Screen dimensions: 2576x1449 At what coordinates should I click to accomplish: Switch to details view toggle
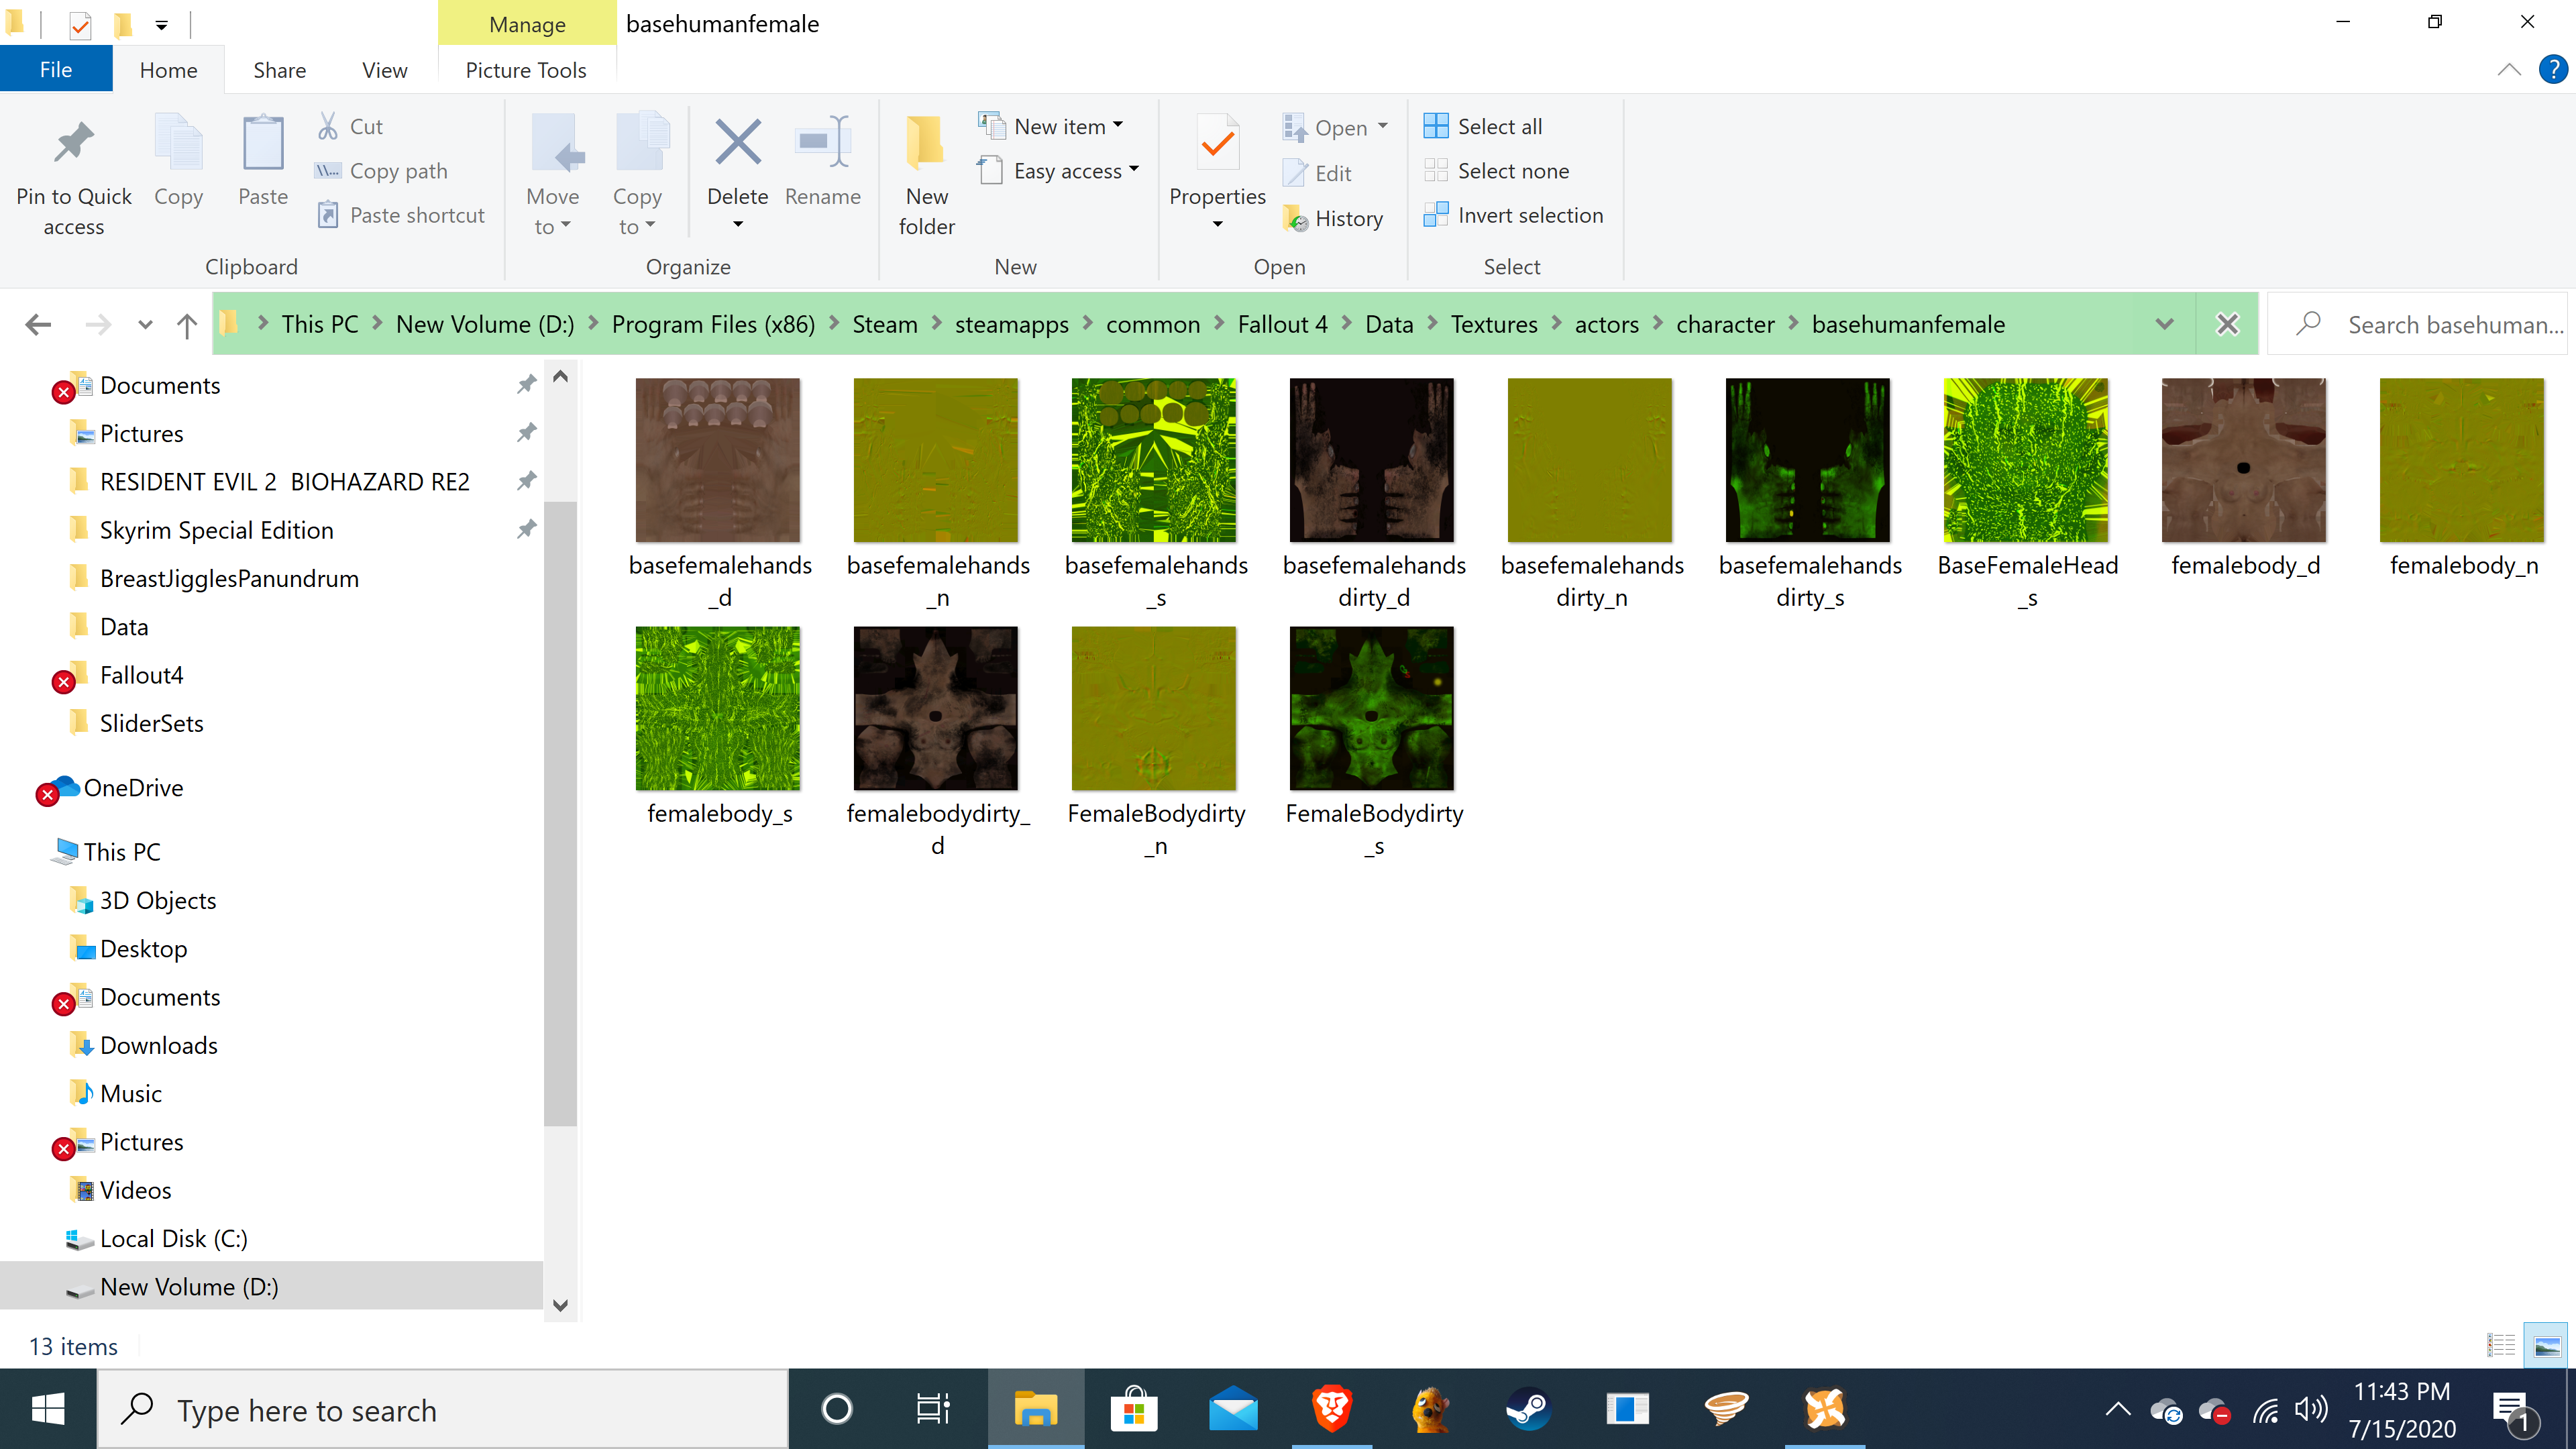[x=2500, y=1346]
